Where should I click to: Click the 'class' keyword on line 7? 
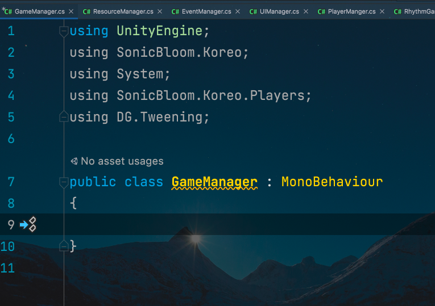(x=144, y=182)
